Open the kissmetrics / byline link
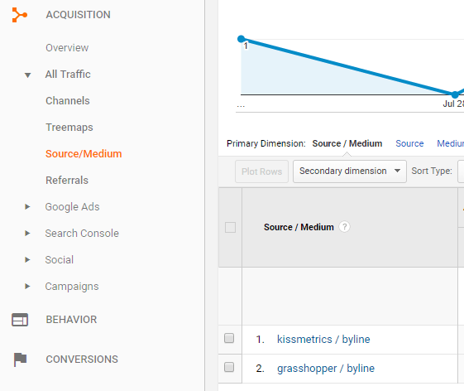 [x=323, y=339]
